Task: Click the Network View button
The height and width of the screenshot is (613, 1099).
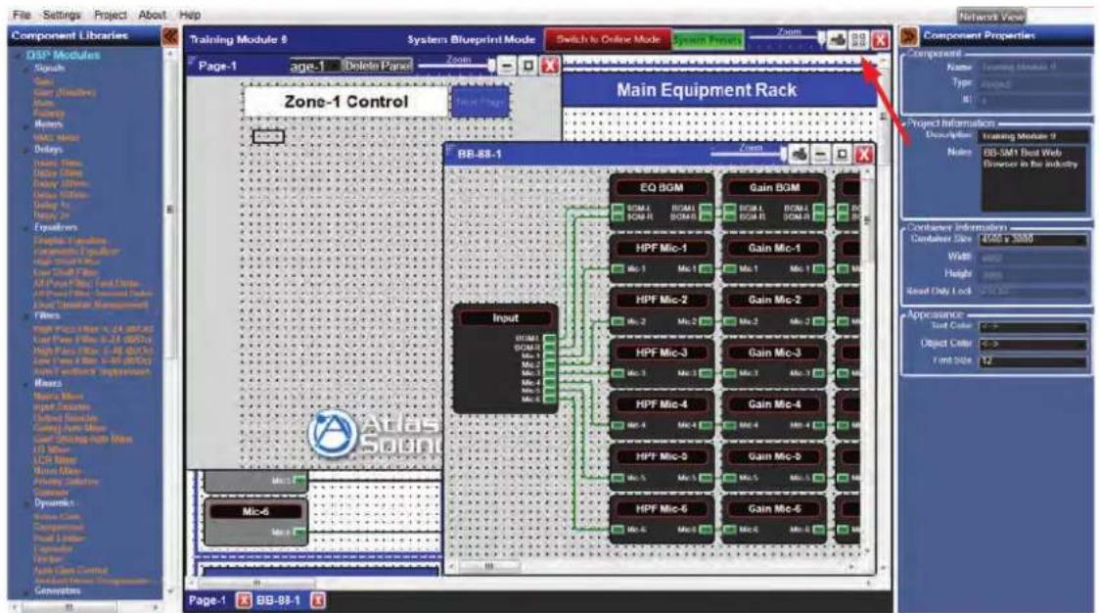Action: point(991,16)
